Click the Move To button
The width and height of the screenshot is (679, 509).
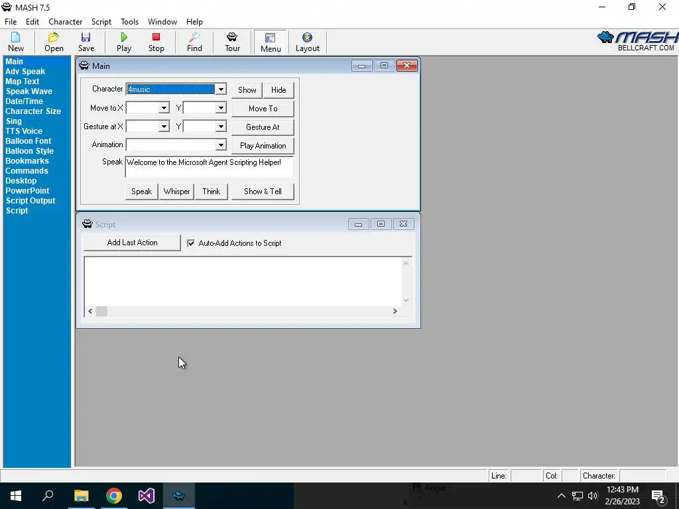[x=263, y=109]
